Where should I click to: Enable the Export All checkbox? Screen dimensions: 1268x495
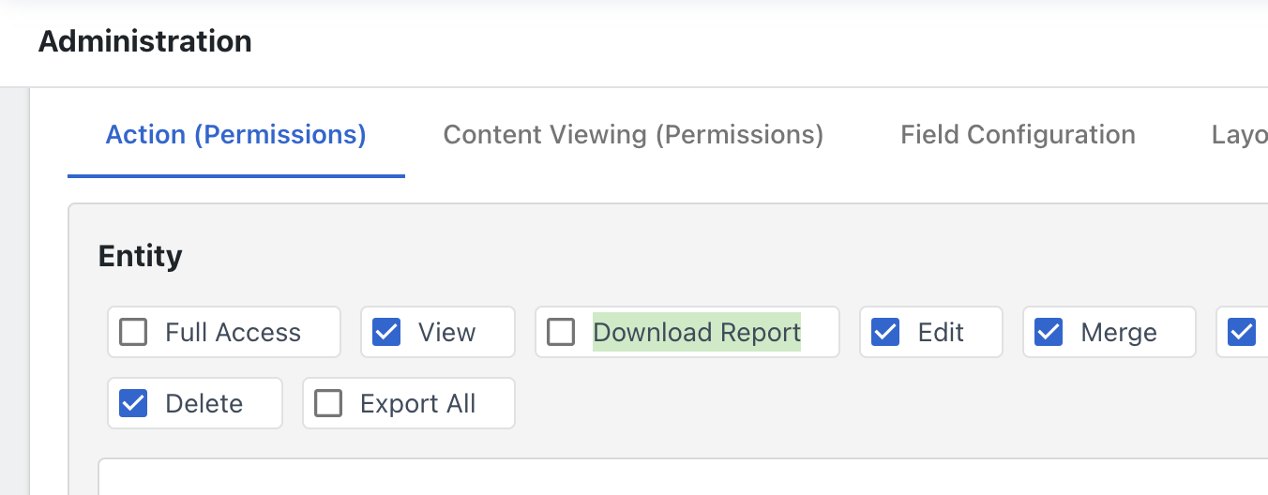coord(328,403)
